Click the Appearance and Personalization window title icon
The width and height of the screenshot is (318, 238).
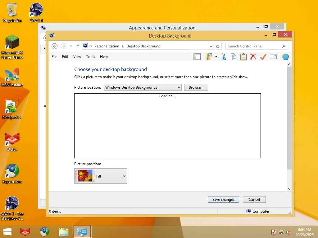43,28
